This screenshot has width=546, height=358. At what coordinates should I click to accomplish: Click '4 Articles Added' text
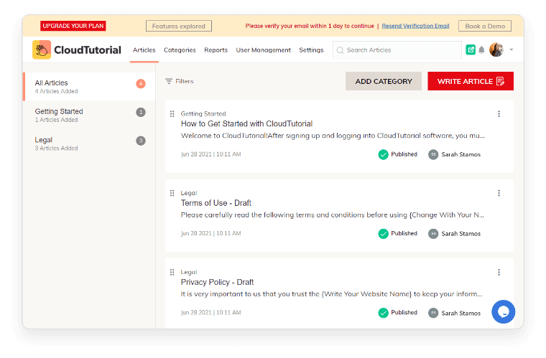pos(56,91)
